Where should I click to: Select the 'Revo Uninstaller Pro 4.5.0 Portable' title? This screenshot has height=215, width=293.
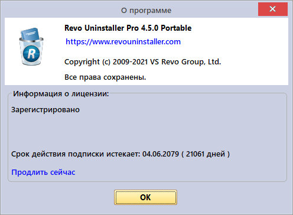(128, 28)
